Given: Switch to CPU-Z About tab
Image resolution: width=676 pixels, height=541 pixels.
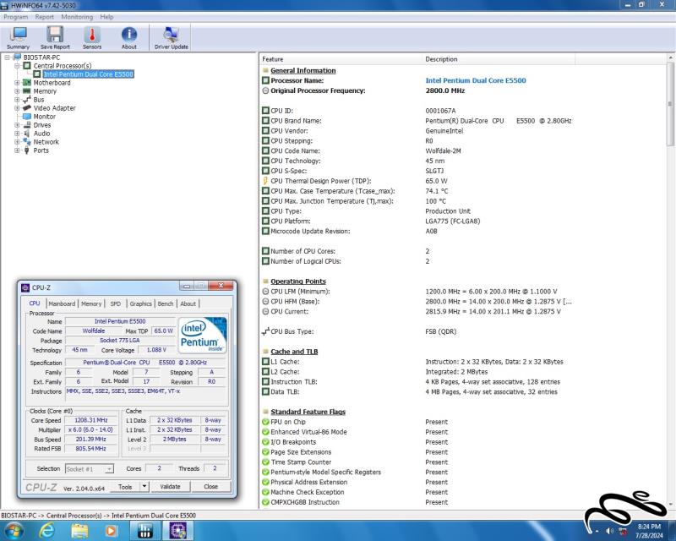Looking at the screenshot, I should 188,303.
